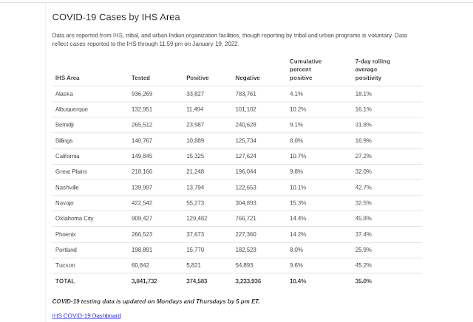
Task: Click the Negative column header
Action: pyautogui.click(x=248, y=78)
